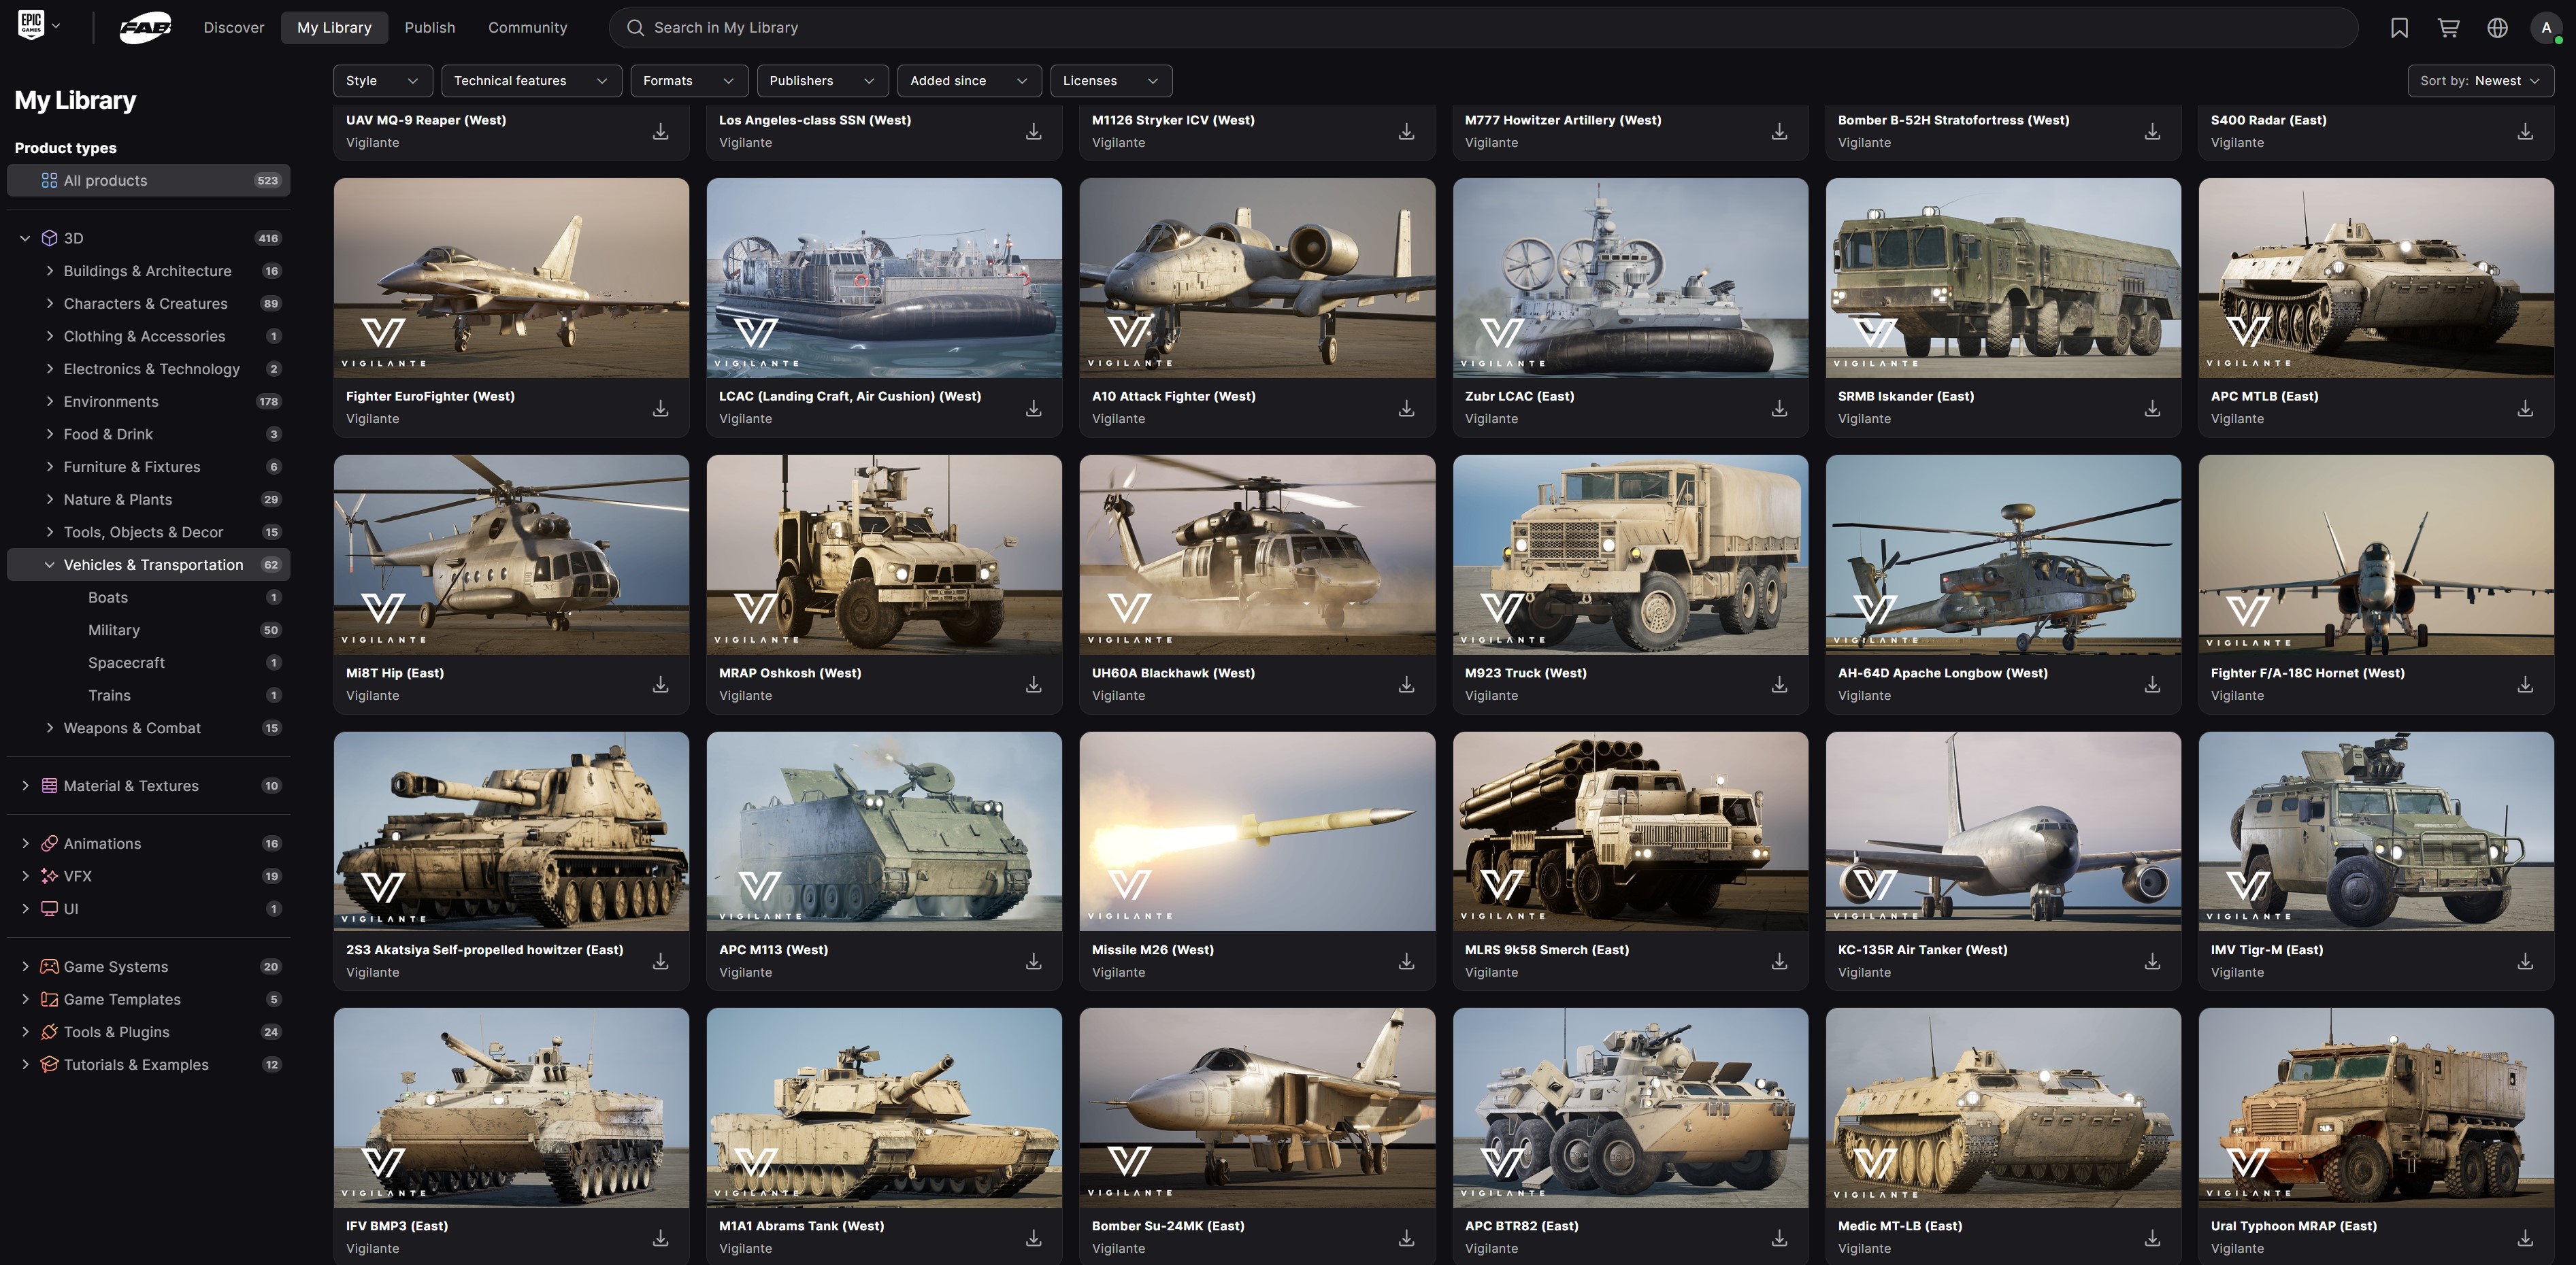Collapse Vehicles & Transportation category

tap(50, 564)
